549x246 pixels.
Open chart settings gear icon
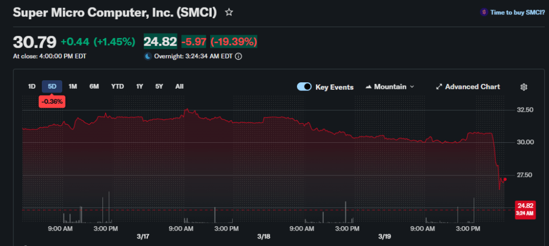pyautogui.click(x=524, y=87)
